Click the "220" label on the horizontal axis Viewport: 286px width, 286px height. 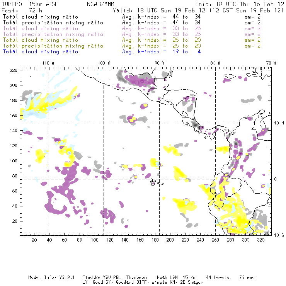pyautogui.click(x=185, y=240)
